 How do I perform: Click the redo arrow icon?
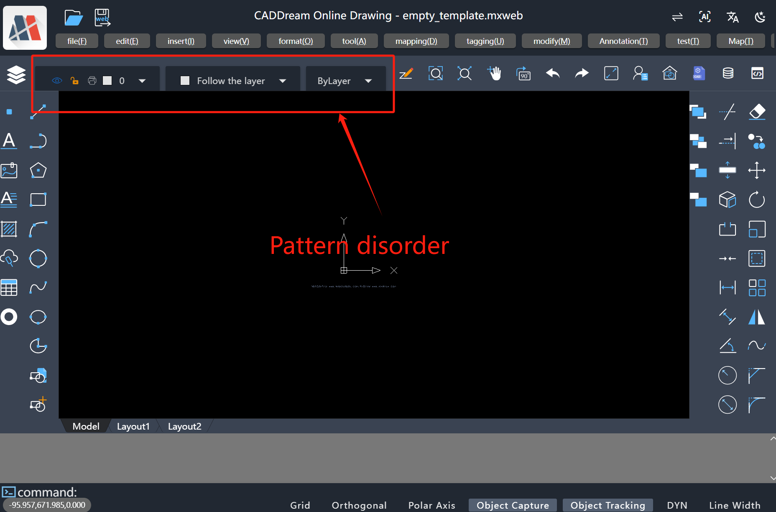582,74
